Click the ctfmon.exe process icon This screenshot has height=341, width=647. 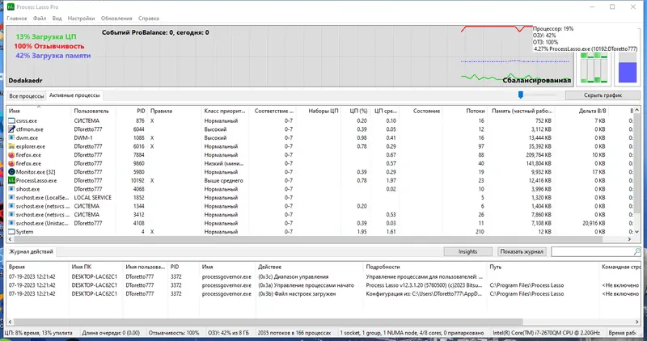click(x=11, y=129)
